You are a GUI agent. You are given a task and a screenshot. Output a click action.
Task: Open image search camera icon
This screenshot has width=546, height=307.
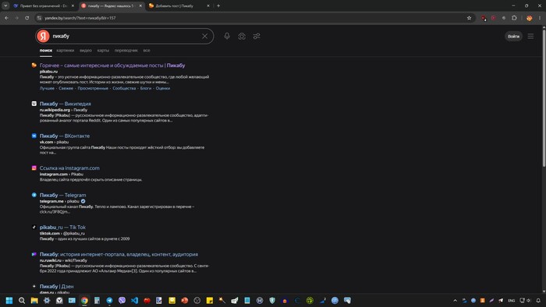(242, 36)
